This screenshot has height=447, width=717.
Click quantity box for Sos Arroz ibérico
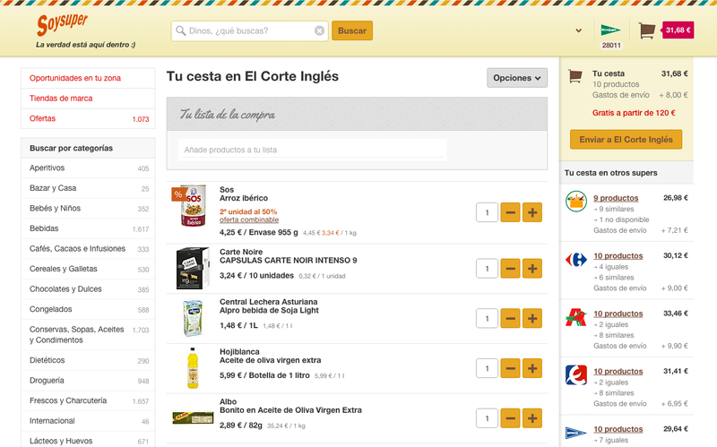pos(487,212)
